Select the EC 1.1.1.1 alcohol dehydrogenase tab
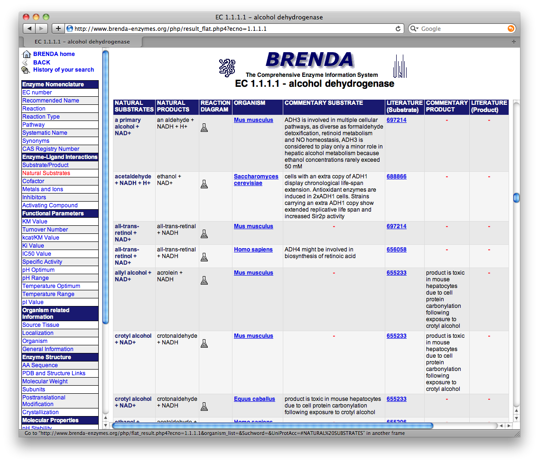 tap(82, 42)
